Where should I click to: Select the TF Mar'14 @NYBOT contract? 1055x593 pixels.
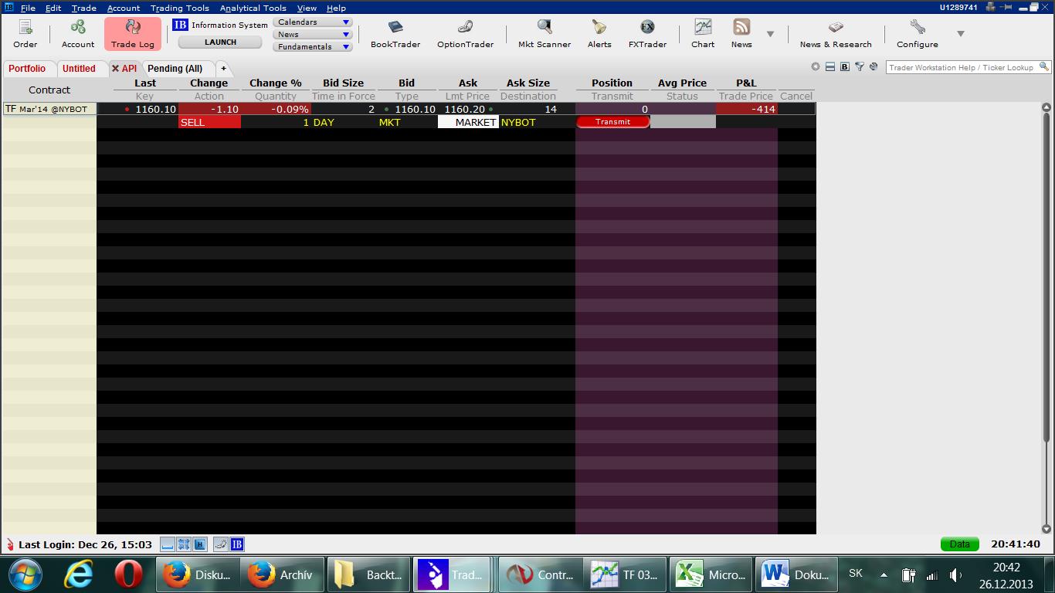[x=49, y=109]
